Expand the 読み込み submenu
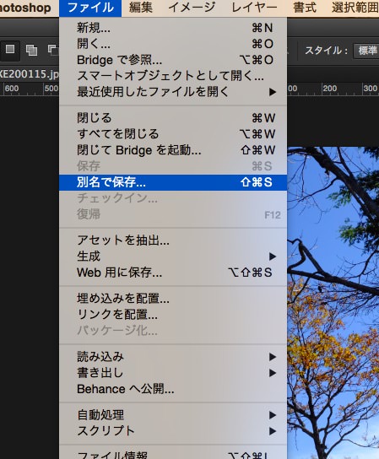Viewport: 379px width, 459px height. click(173, 357)
